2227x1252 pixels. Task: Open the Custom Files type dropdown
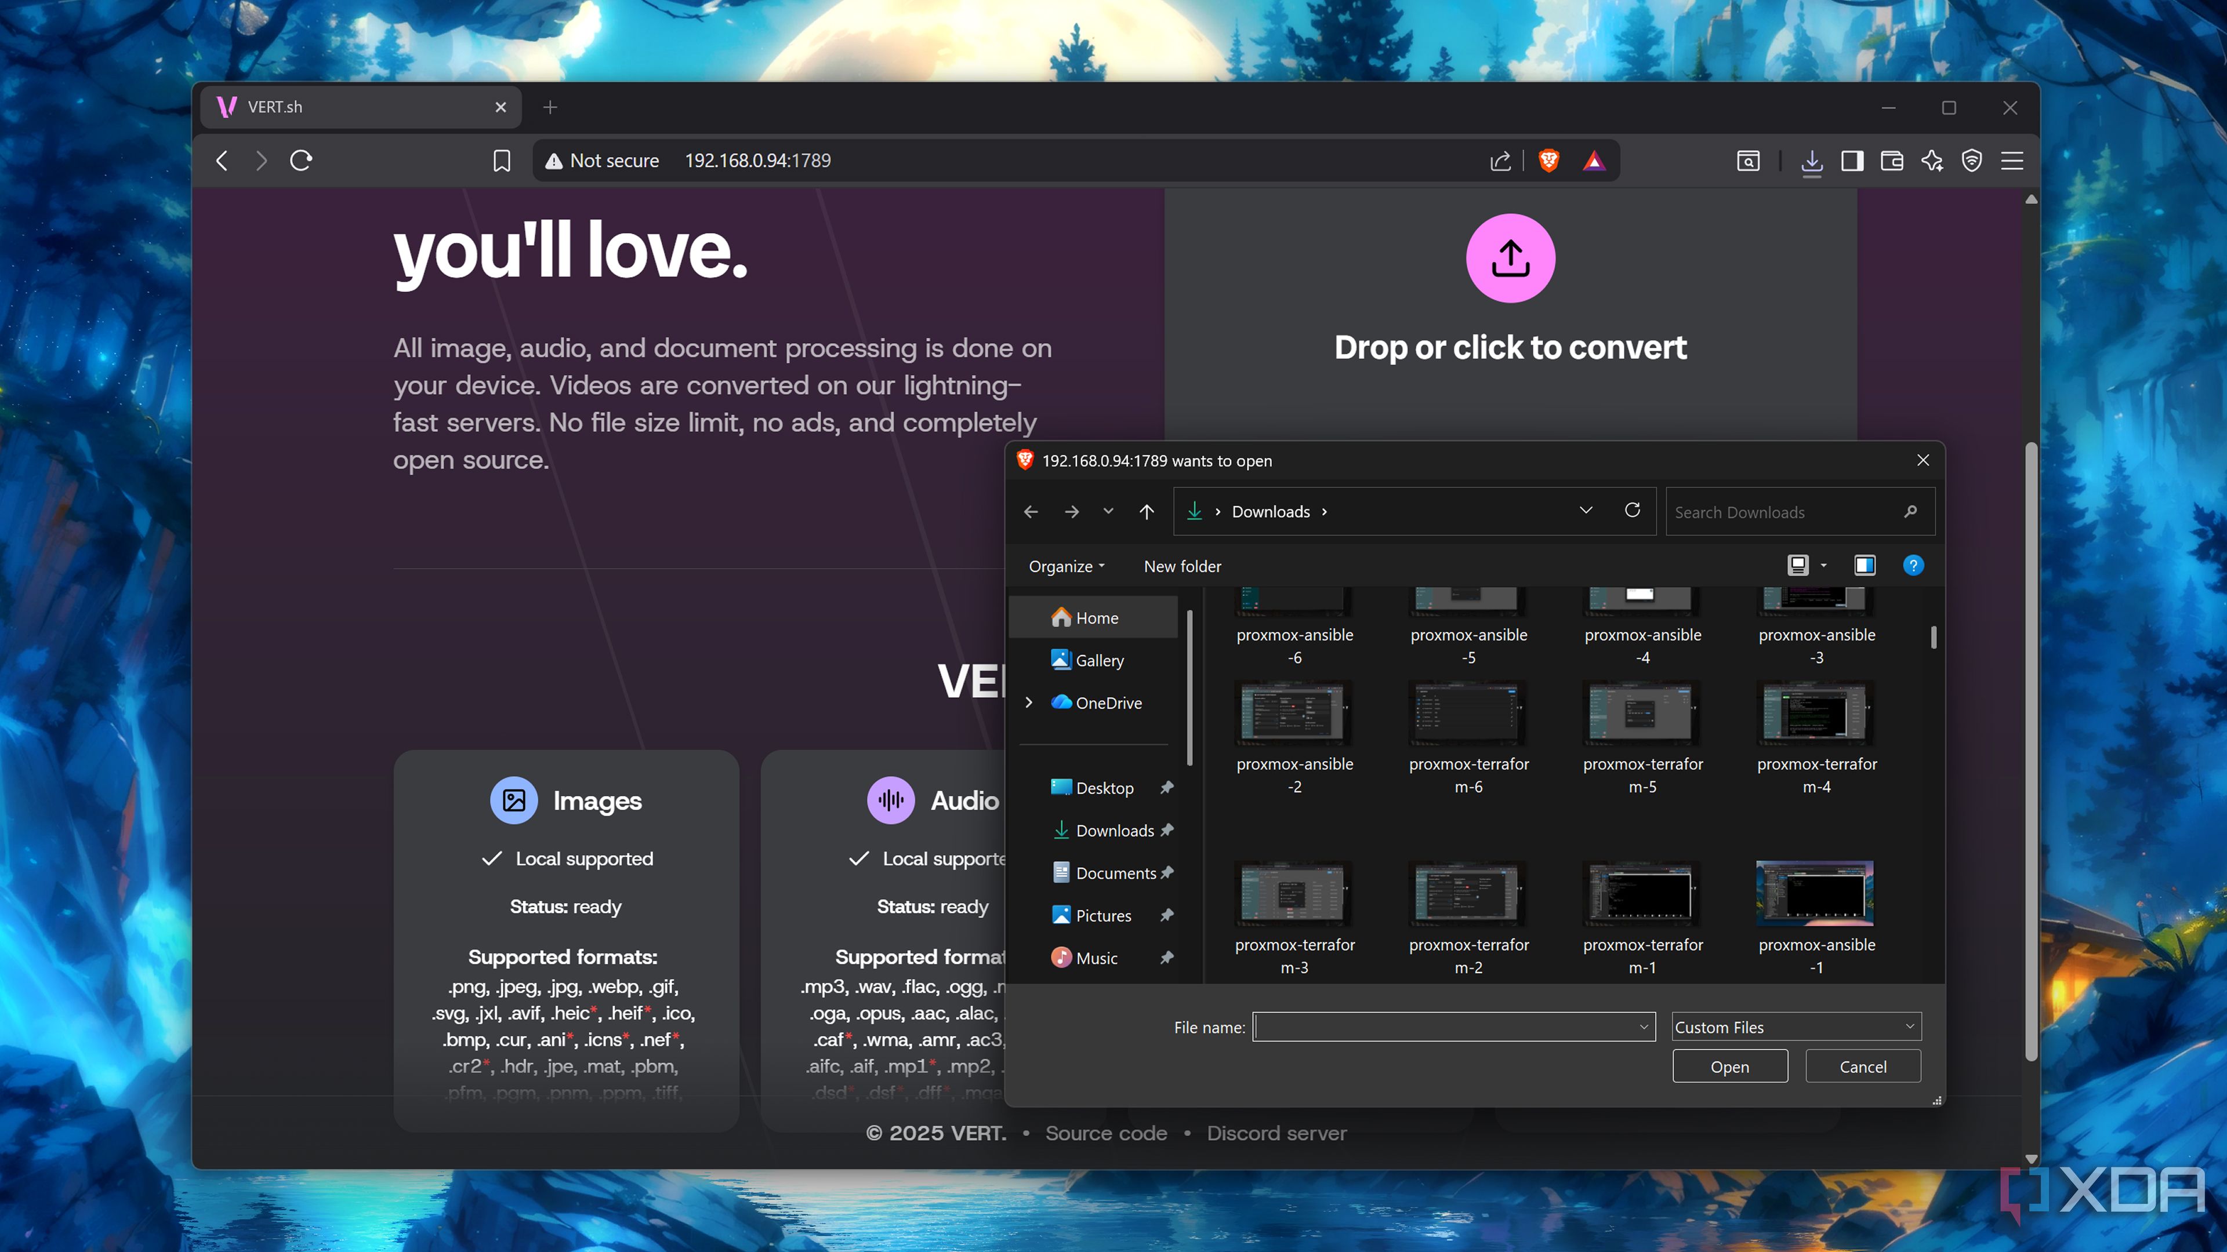coord(1797,1027)
